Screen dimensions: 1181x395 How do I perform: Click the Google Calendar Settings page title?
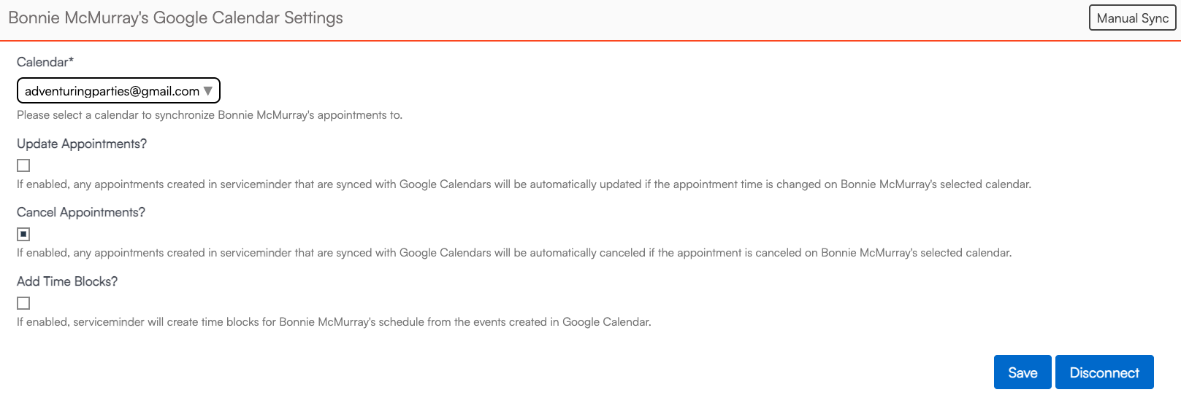click(x=175, y=17)
